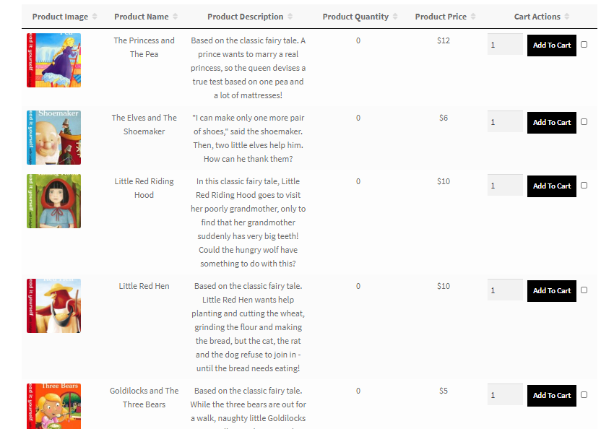The image size is (614, 429).
Task: Tick the checkbox for Goldilocks and The Three Bears
Action: pos(584,395)
